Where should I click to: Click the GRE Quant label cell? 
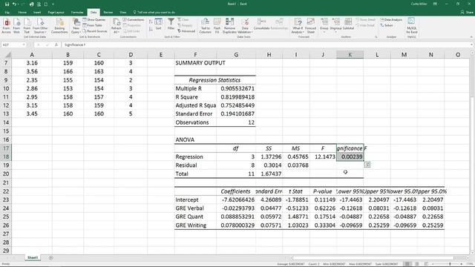[195, 217]
